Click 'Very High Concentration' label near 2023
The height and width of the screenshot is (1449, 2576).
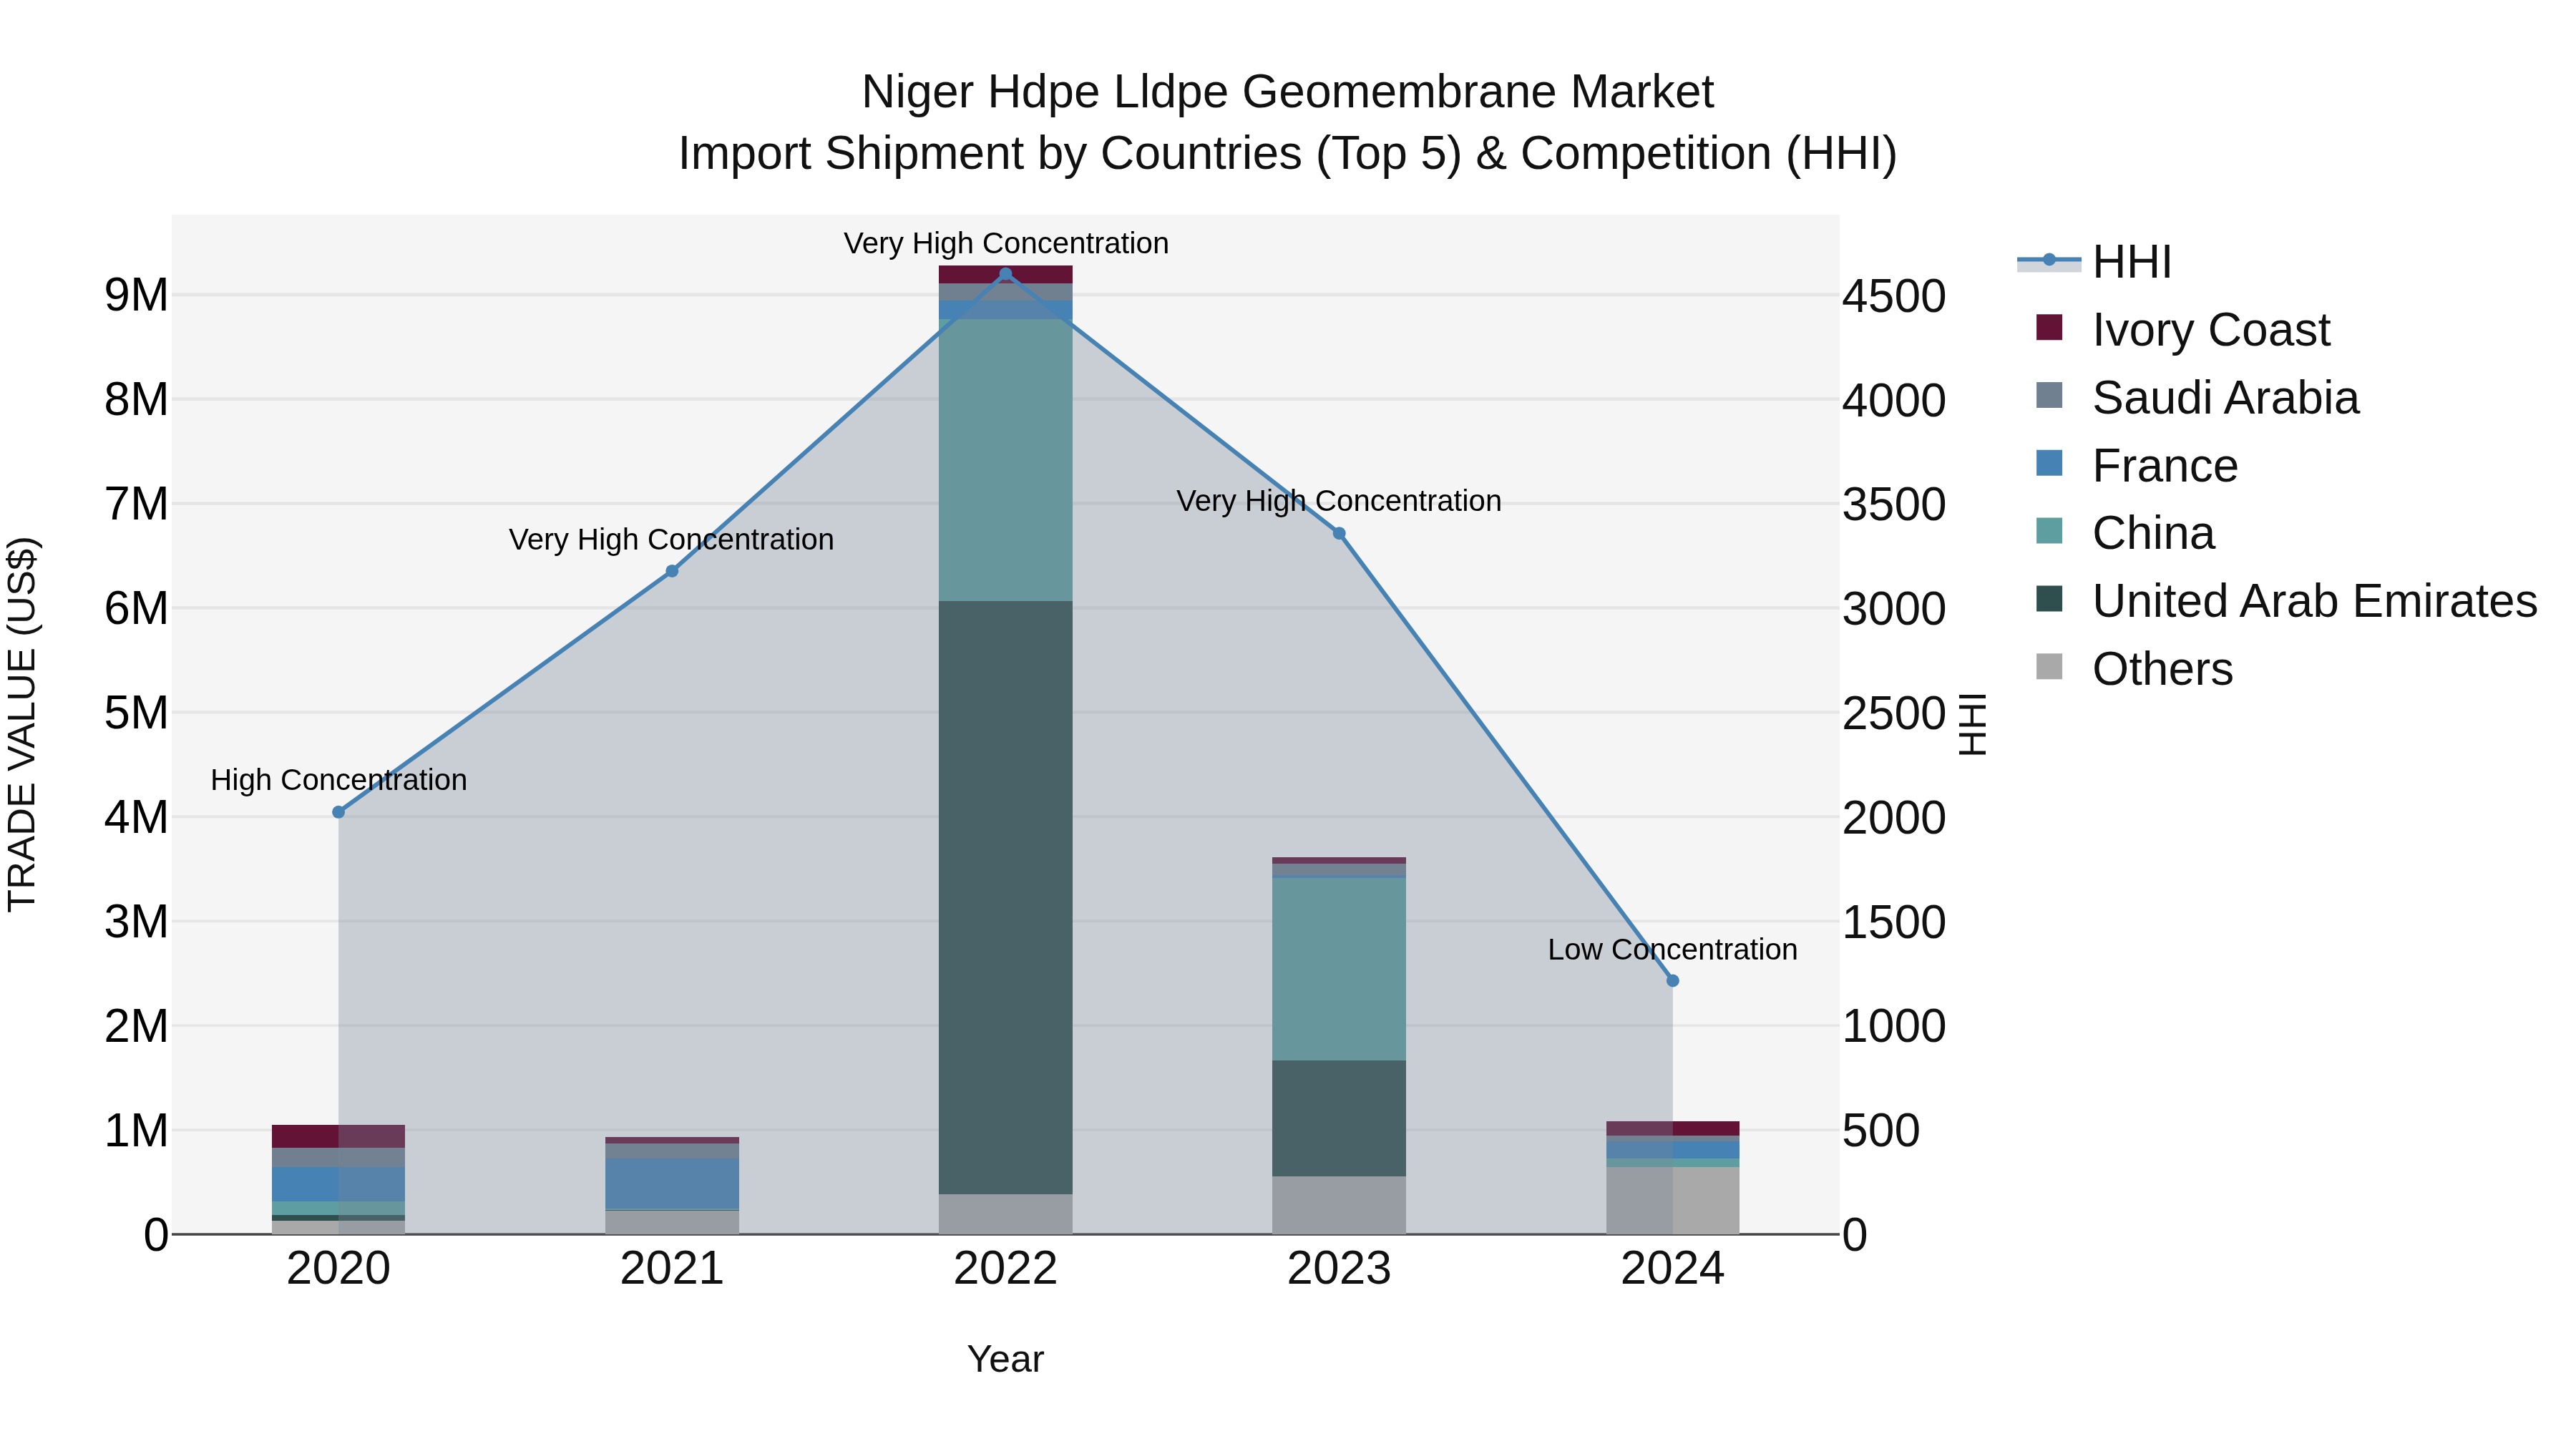click(1339, 501)
